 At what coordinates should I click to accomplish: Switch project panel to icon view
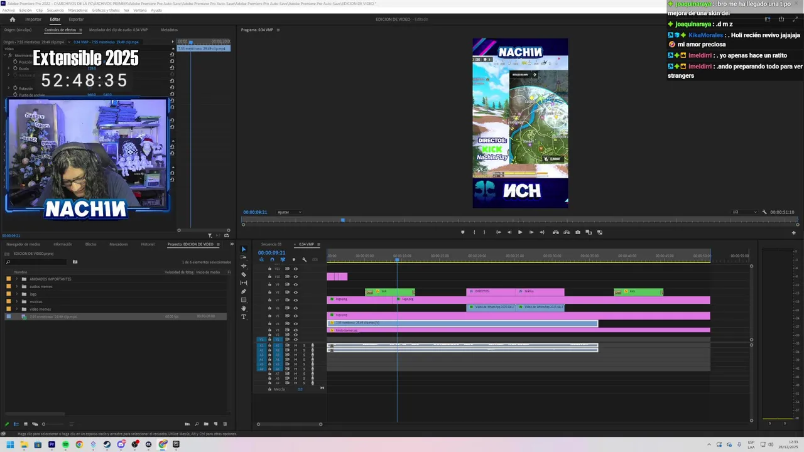(x=26, y=424)
